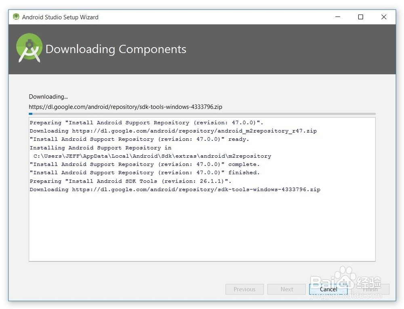404x309 pixels.
Task: Click 'Installing Android Support Repository in' line
Action: point(101,148)
